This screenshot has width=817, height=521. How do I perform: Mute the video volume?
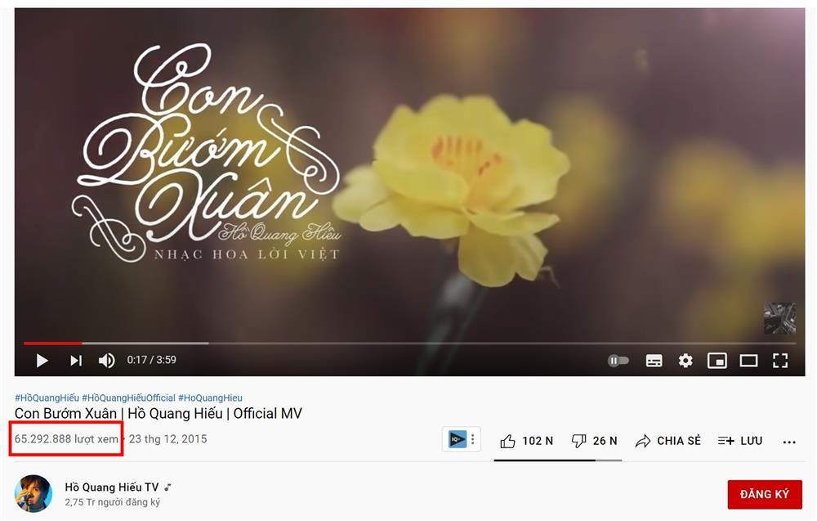click(106, 361)
